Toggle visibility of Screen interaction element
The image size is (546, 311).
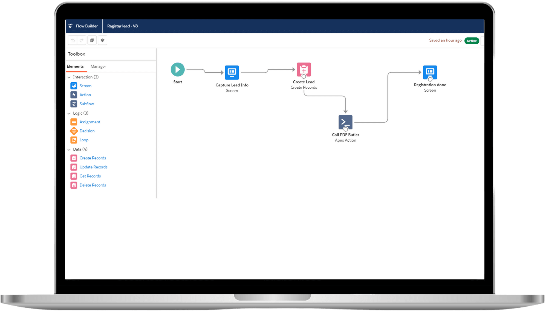point(85,86)
